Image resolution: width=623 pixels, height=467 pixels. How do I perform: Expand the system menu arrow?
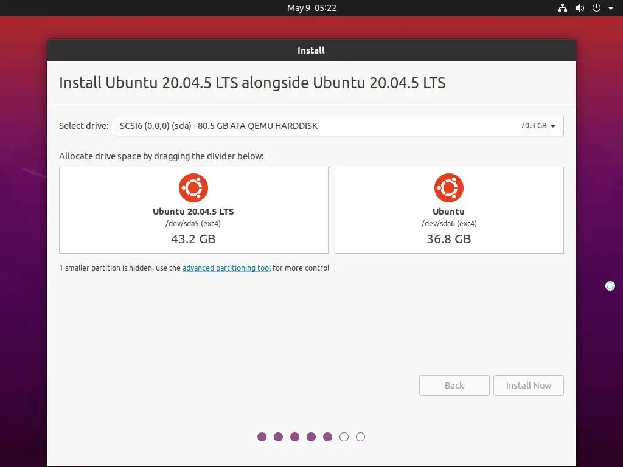pos(611,8)
